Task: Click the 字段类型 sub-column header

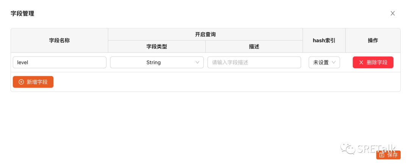Action: pyautogui.click(x=157, y=46)
